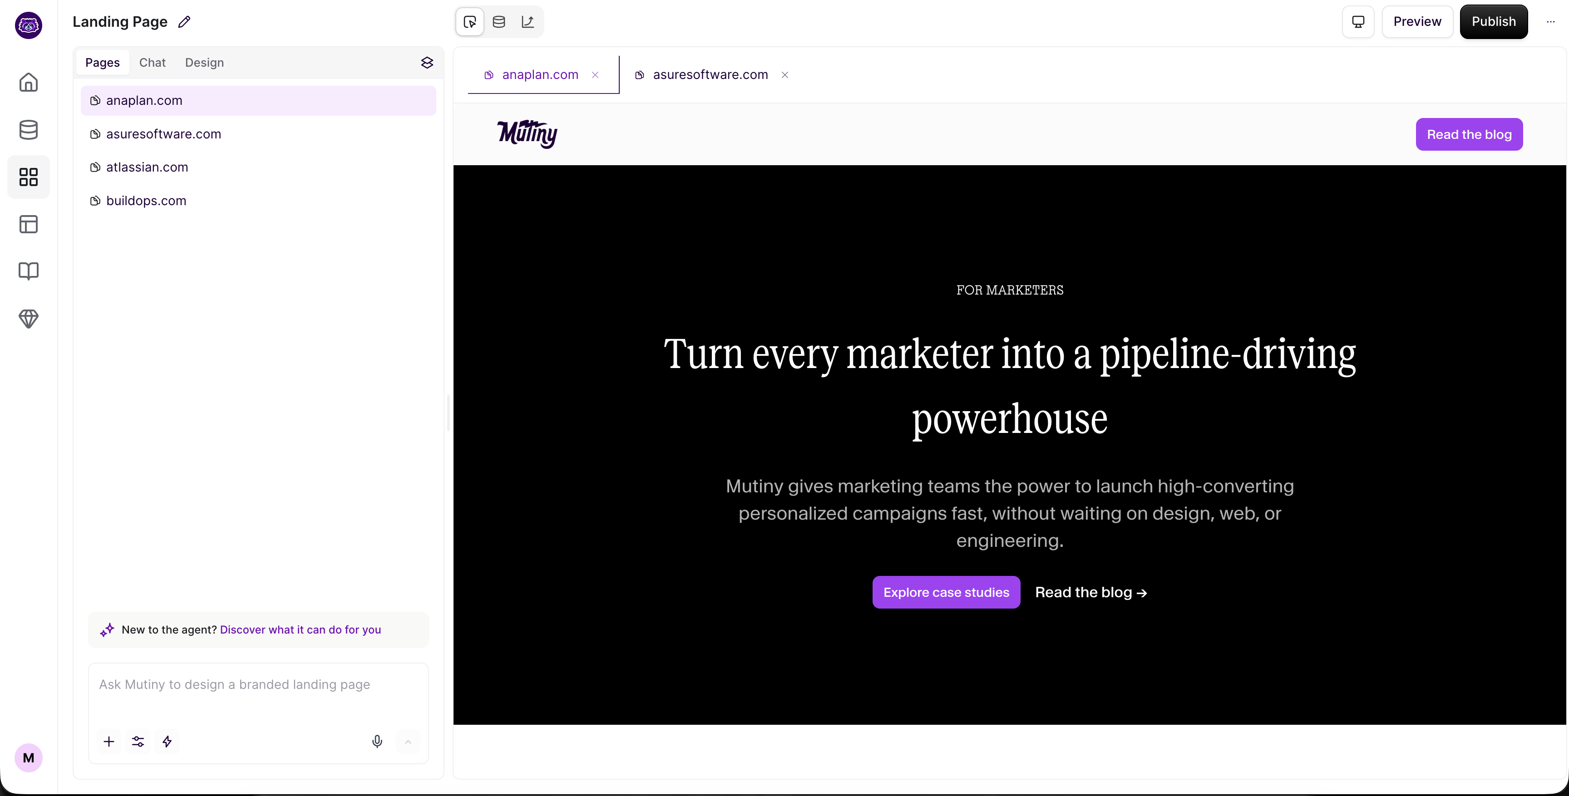Screen dimensions: 1569x796
Task: Select atlassian.com in the pages list
Action: [x=258, y=167]
